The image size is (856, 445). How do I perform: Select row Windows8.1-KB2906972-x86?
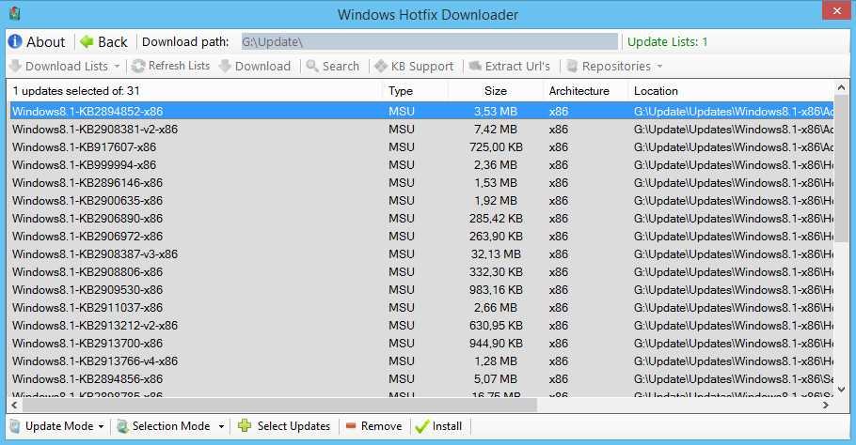(x=421, y=237)
